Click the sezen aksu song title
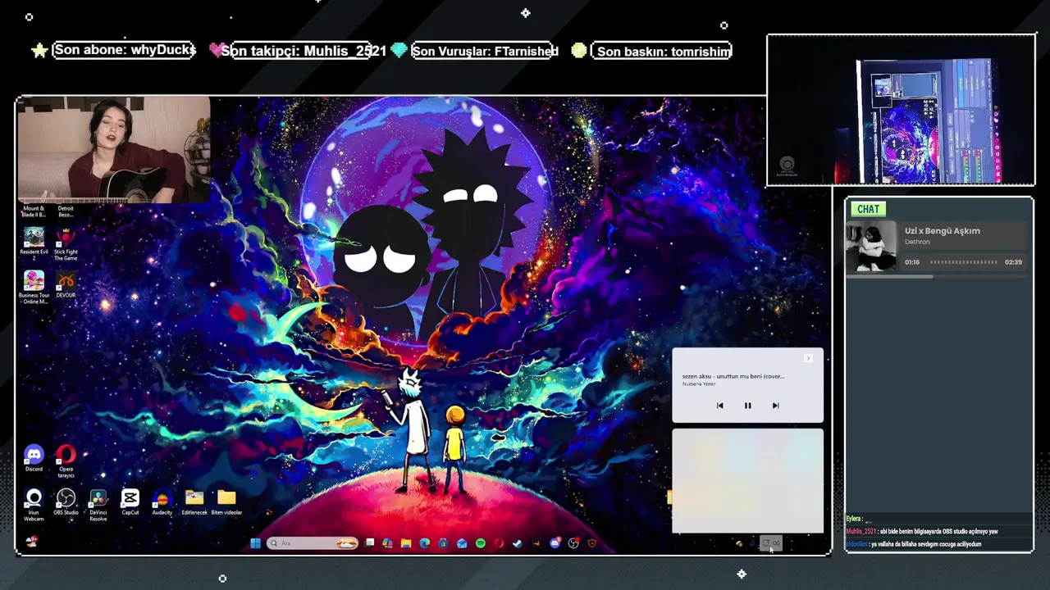 [733, 376]
